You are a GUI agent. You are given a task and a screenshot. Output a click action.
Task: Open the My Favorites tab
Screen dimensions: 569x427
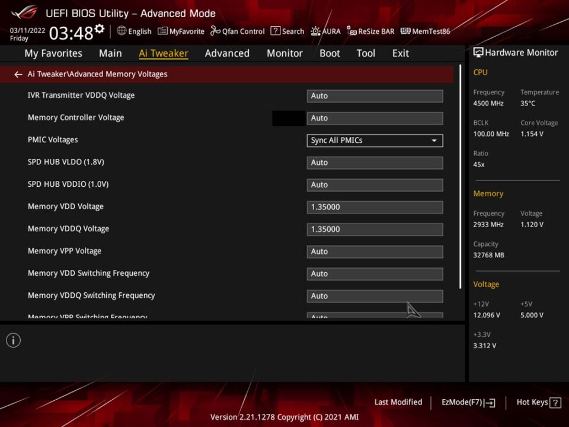point(53,53)
